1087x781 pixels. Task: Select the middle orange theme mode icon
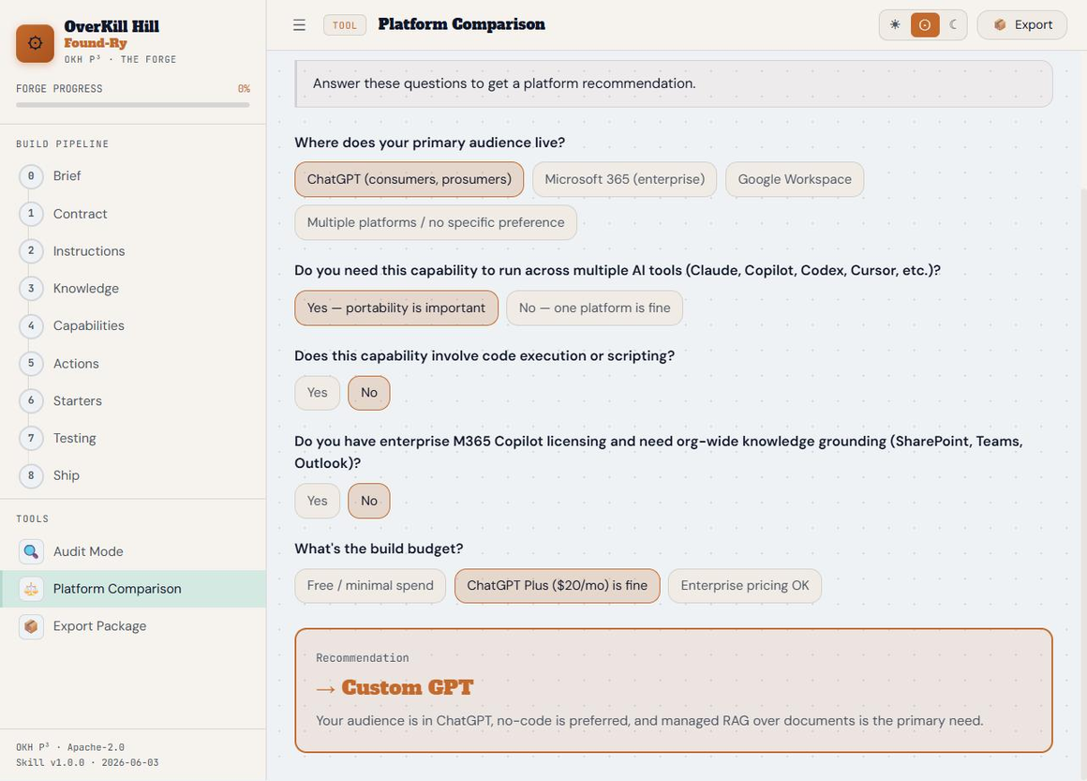pyautogui.click(x=924, y=25)
